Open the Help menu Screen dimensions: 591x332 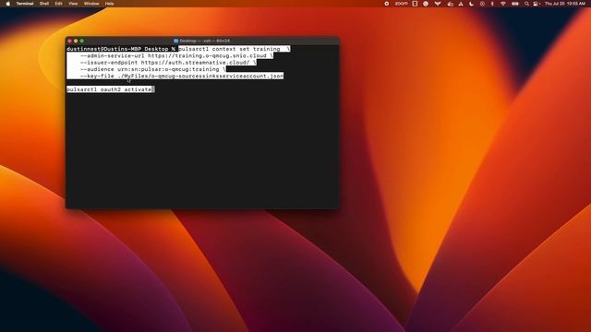coord(109,4)
